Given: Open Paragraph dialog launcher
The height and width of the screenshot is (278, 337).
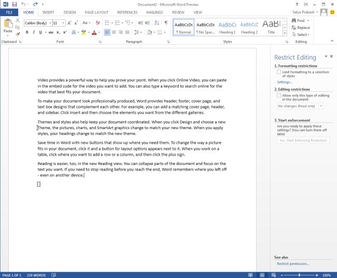Looking at the screenshot, I should [x=168, y=42].
